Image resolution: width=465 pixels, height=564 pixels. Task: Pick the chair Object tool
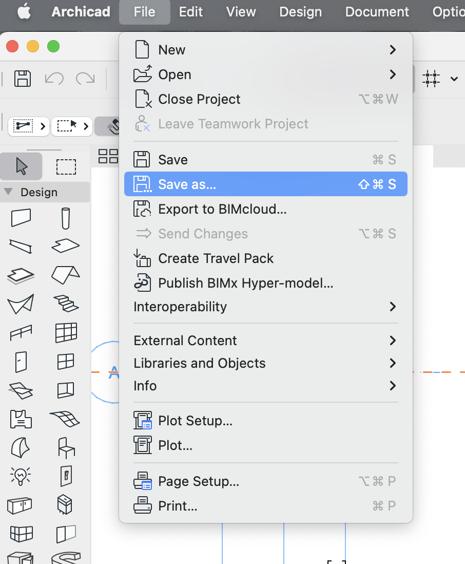pos(66,447)
